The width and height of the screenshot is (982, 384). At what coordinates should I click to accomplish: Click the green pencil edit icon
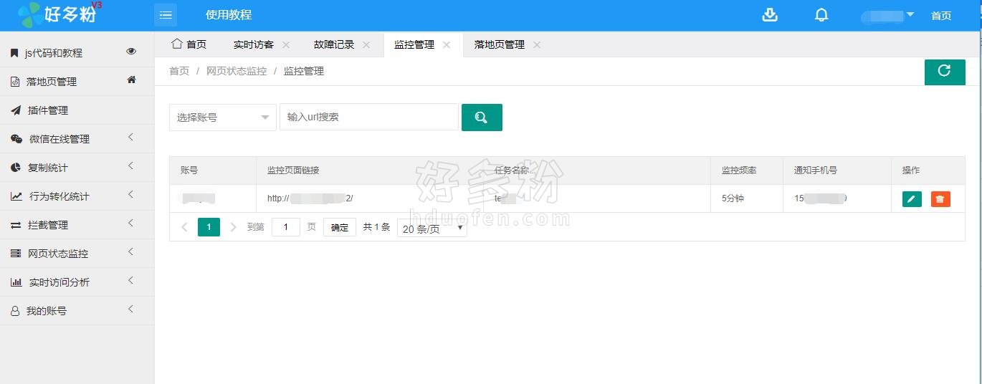coord(911,199)
